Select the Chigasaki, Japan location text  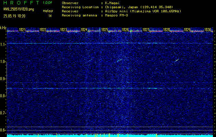[x=139, y=7]
